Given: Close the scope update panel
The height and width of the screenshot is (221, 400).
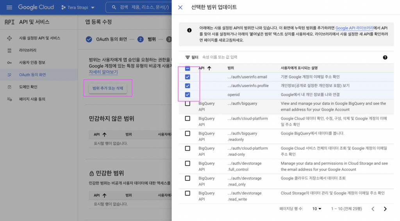Looking at the screenshot, I should (180, 7).
